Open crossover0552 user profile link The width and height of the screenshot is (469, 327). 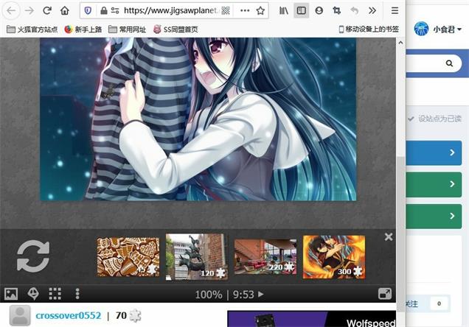click(x=69, y=316)
